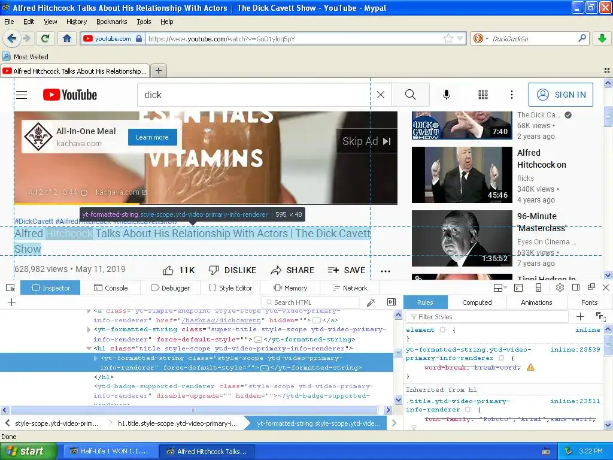This screenshot has height=460, width=613.
Task: Open Most Visited bookmarks folder
Action: (x=26, y=57)
